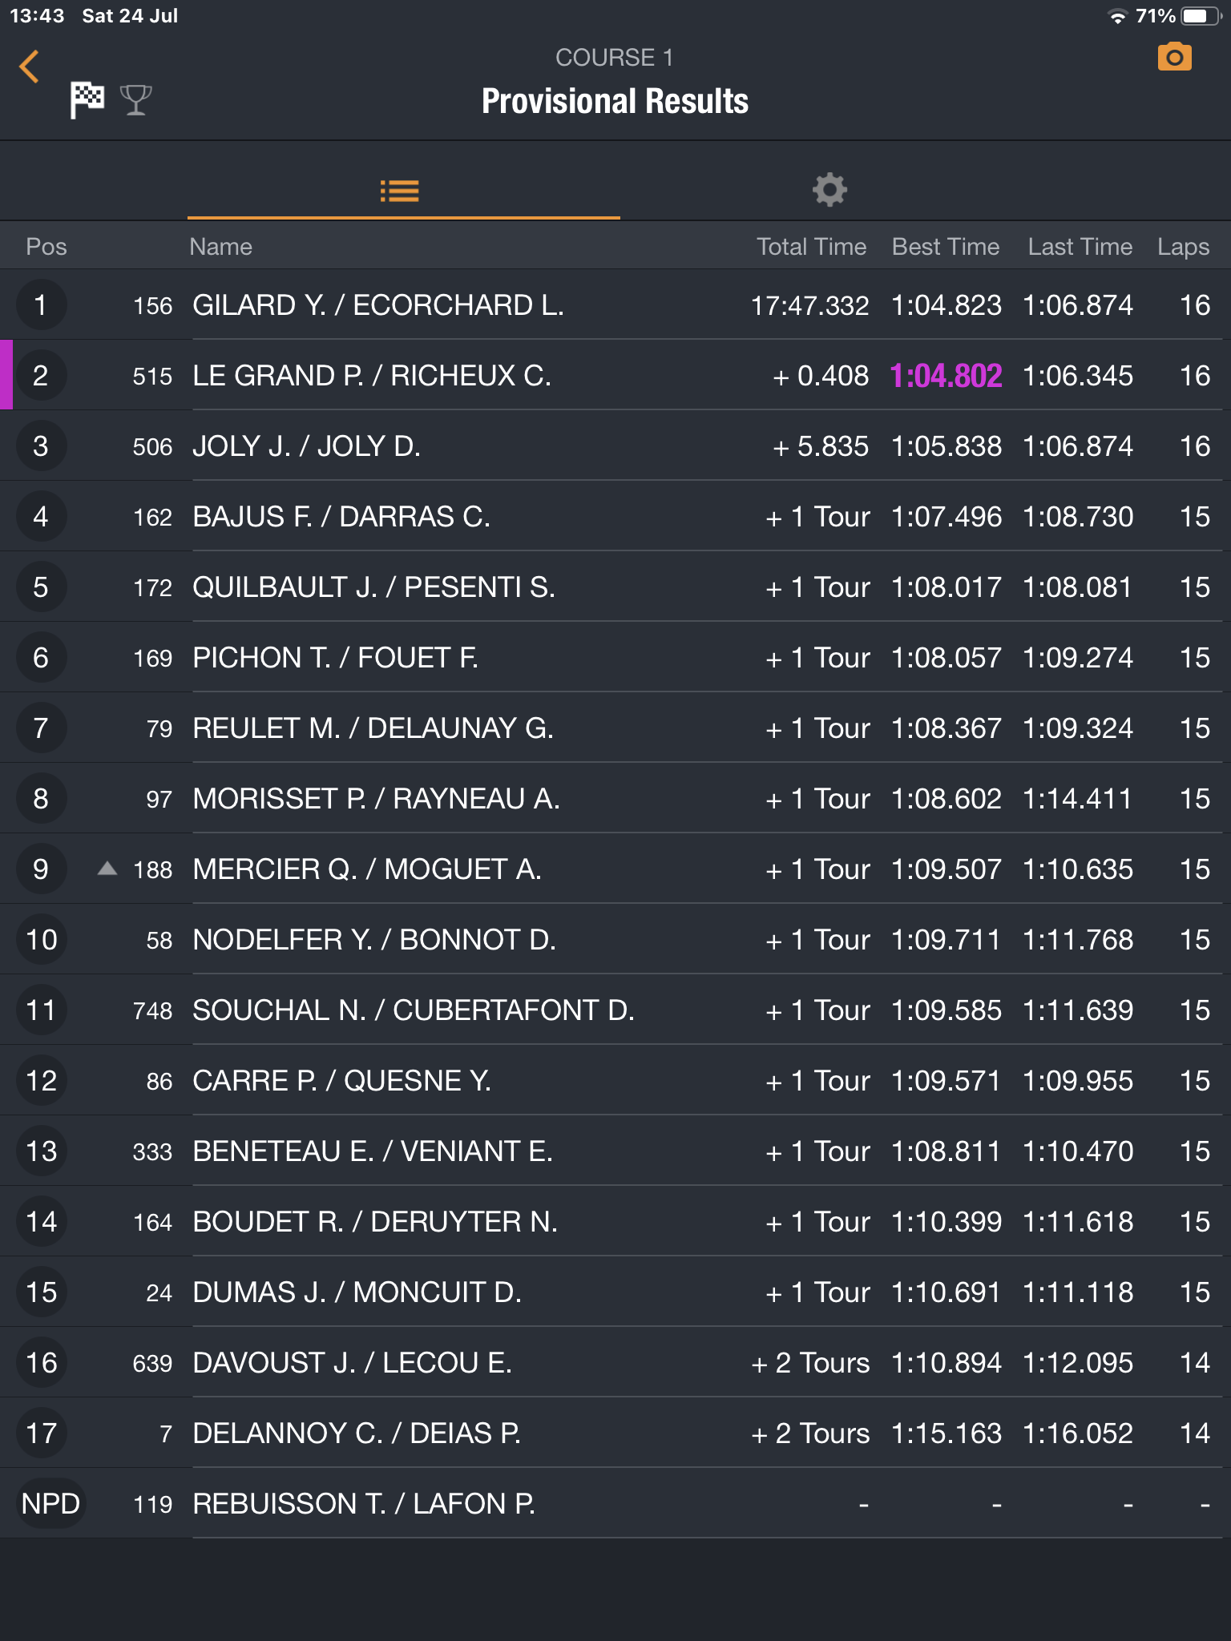Click the purple best time 1:04.802
1231x1641 pixels.
[946, 376]
